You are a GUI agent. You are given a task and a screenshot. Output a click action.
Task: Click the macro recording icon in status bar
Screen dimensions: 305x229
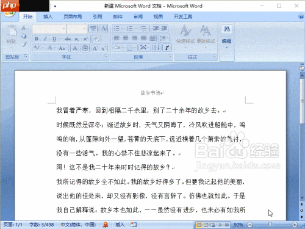coord(134,225)
